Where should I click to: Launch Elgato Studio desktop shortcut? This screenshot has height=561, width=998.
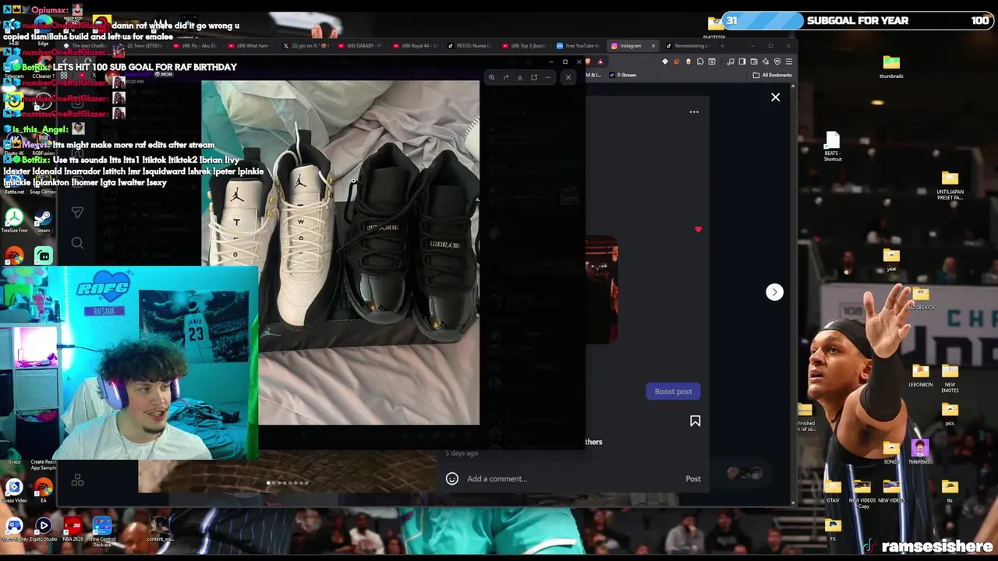pyautogui.click(x=43, y=530)
